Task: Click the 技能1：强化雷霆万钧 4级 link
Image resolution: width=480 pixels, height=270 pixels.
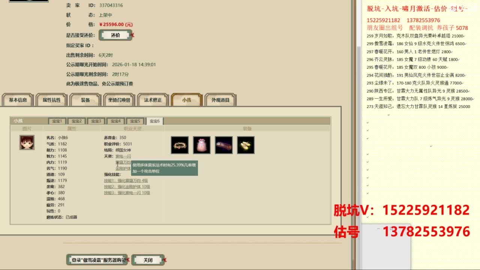Action: coord(126,180)
